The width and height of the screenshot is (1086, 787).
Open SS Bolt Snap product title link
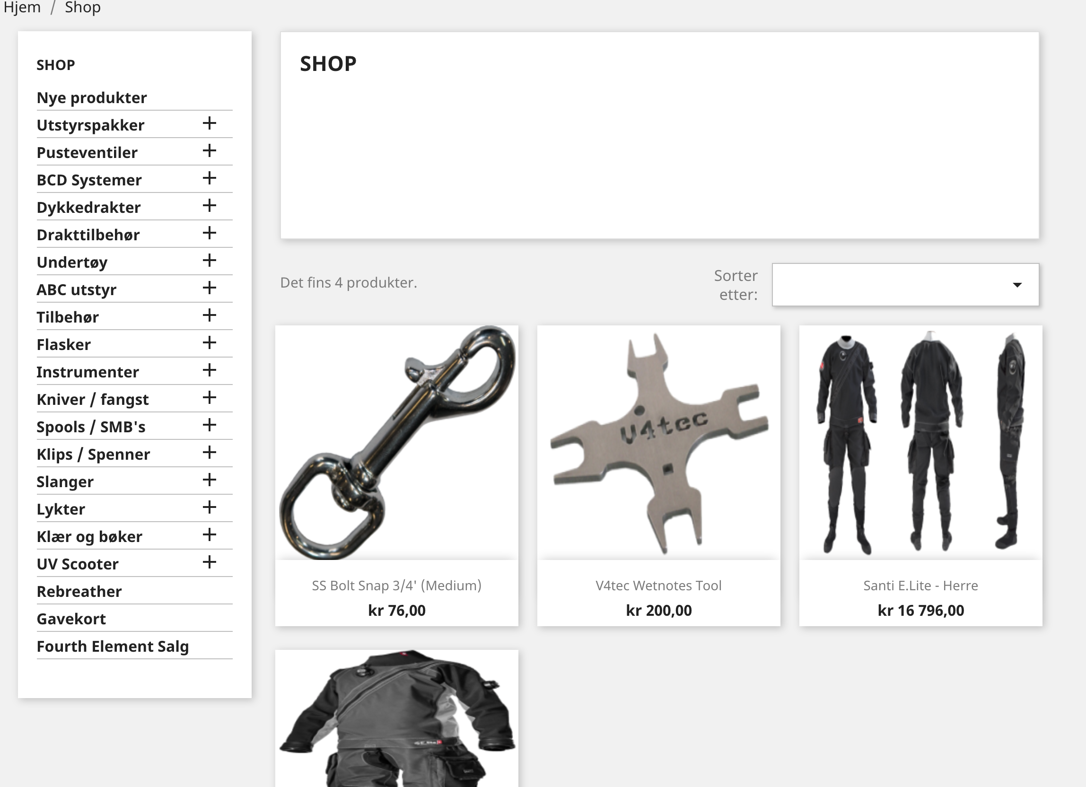tap(396, 586)
